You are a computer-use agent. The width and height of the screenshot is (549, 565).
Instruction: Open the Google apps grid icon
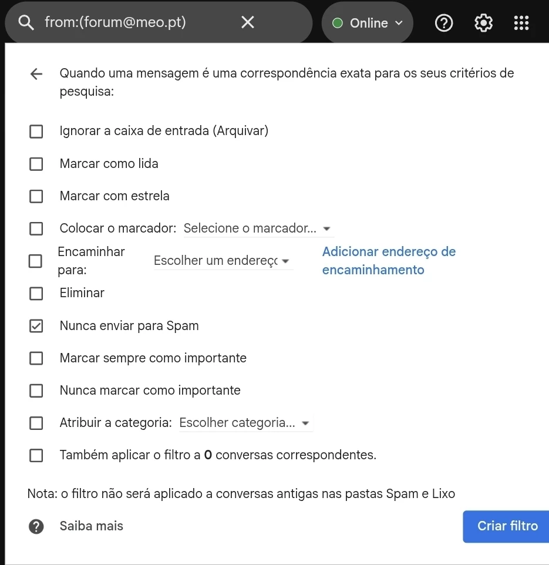tap(521, 23)
